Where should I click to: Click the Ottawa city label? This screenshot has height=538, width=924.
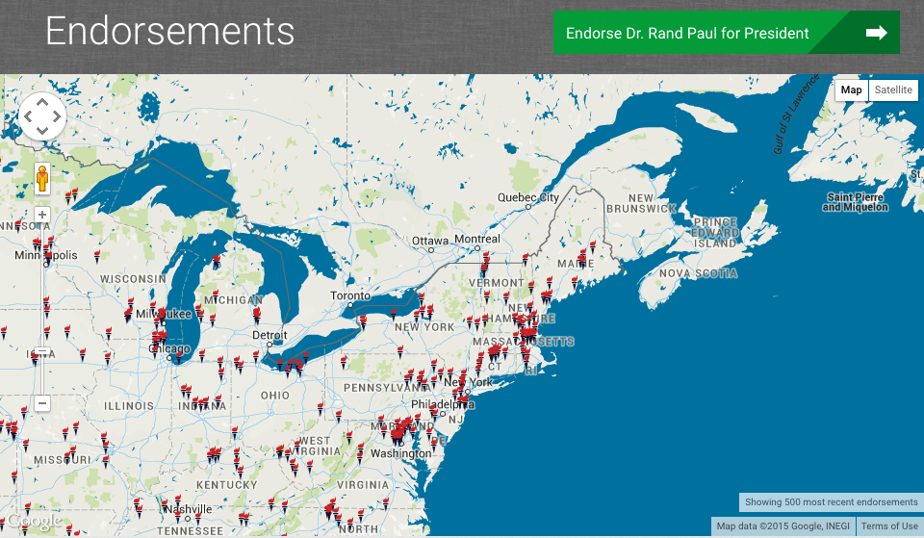coord(429,241)
